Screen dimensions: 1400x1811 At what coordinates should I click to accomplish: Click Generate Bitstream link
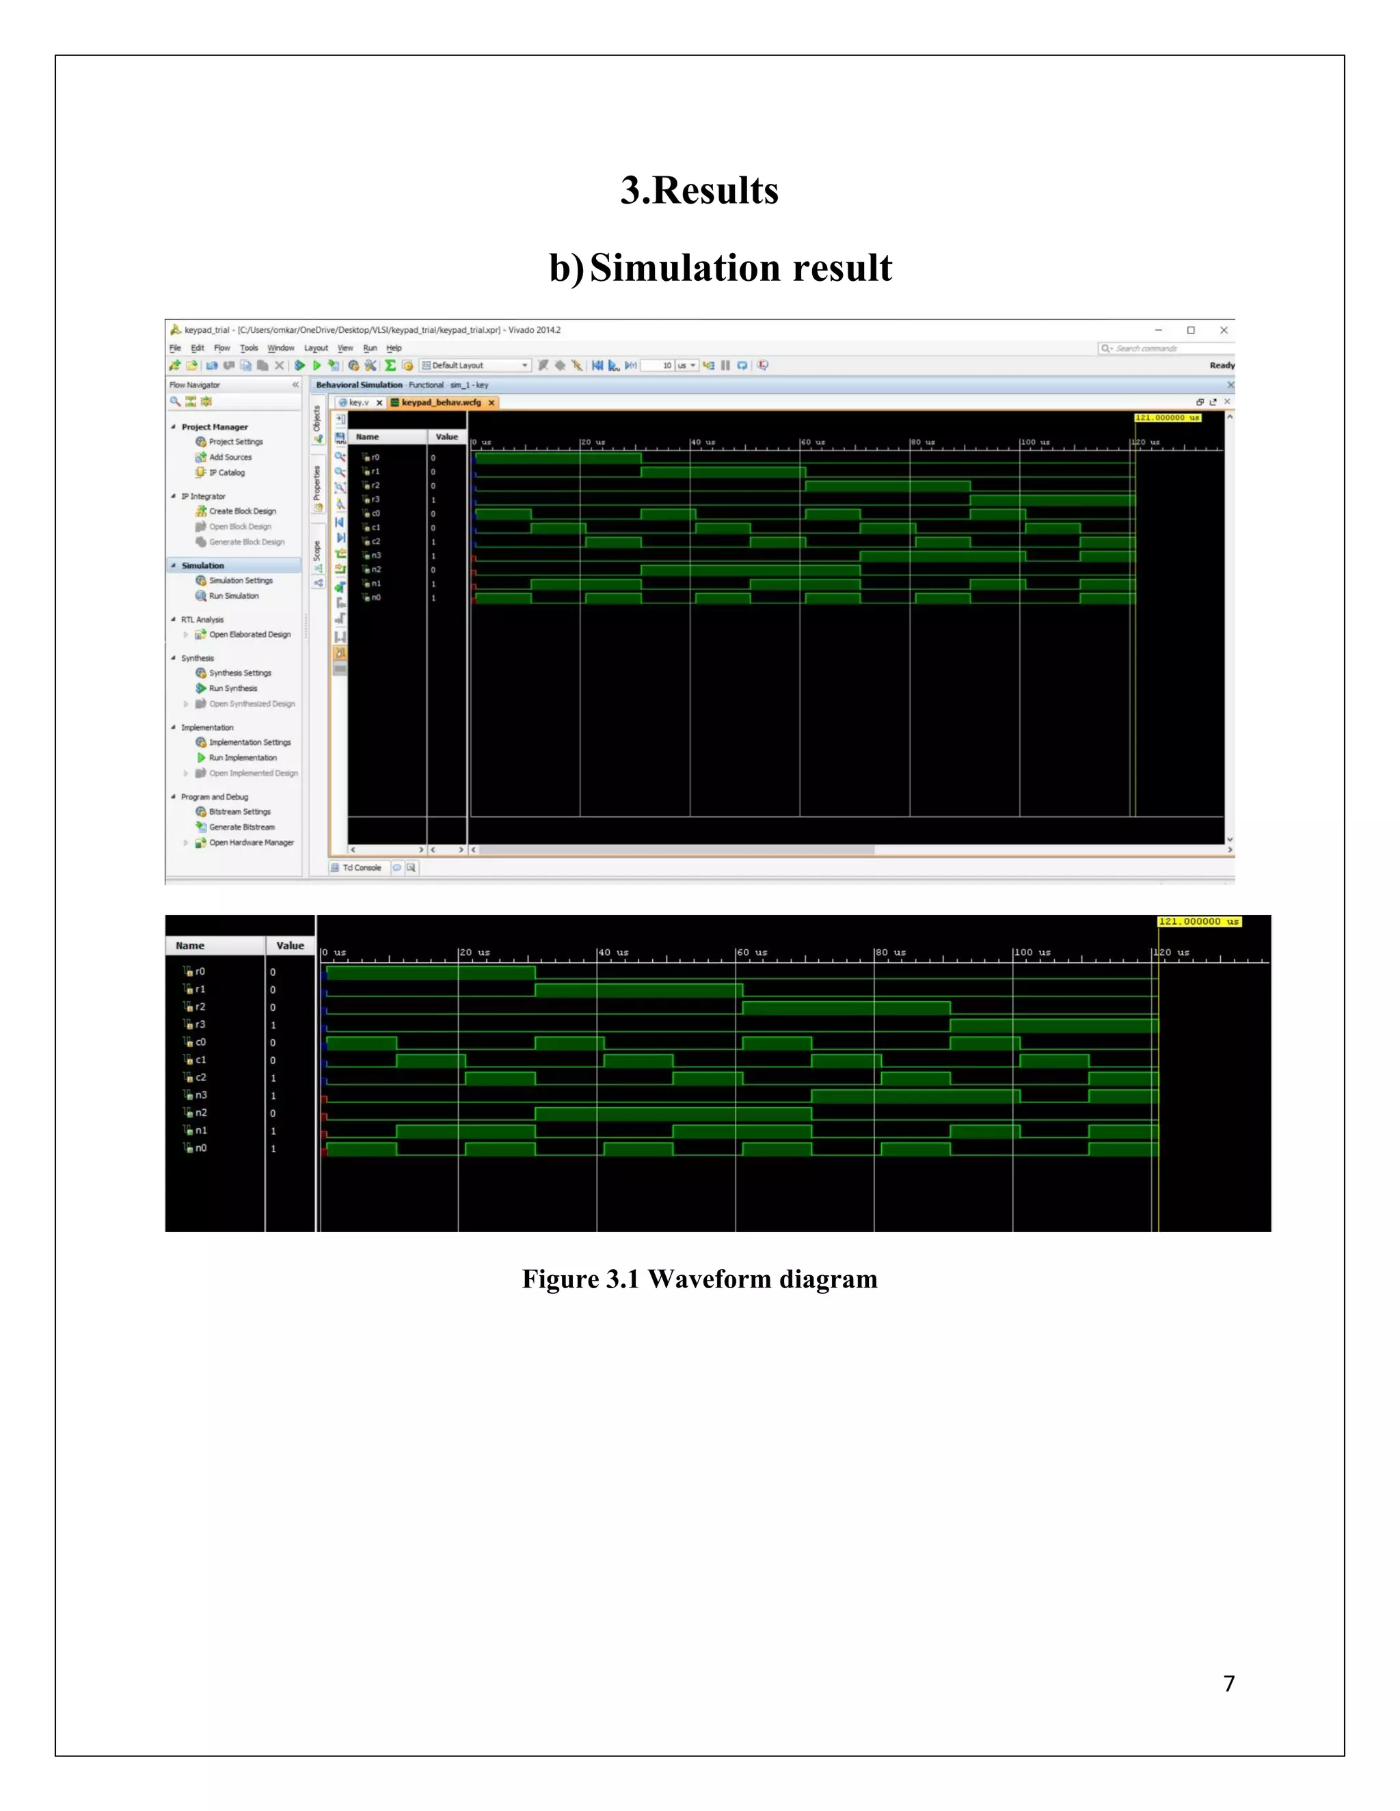point(241,828)
